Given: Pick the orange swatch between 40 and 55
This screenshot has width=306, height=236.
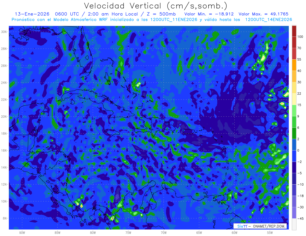Looking at the screenshot, I should (294, 65).
